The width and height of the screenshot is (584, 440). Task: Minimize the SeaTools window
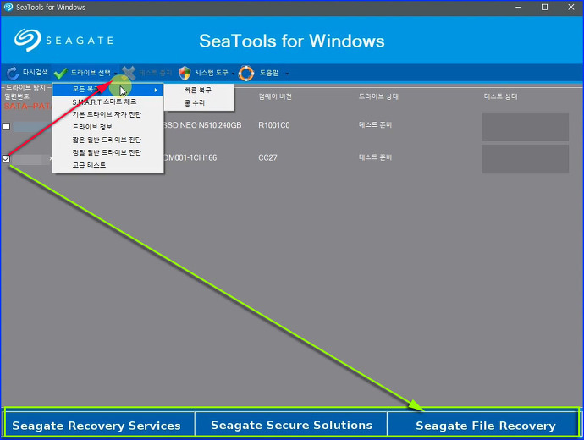click(519, 7)
